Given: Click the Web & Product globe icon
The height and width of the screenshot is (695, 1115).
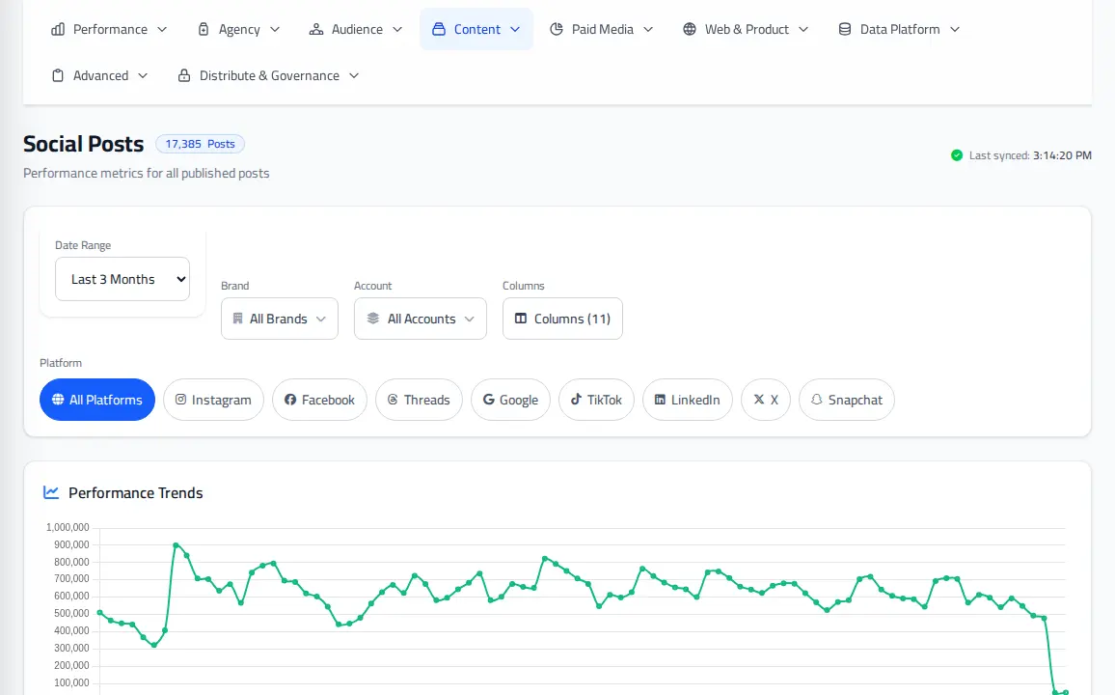Looking at the screenshot, I should [x=689, y=29].
